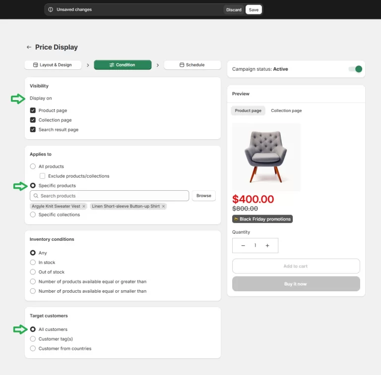
Task: Uncheck the Search result page checkbox
Action: pyautogui.click(x=33, y=129)
